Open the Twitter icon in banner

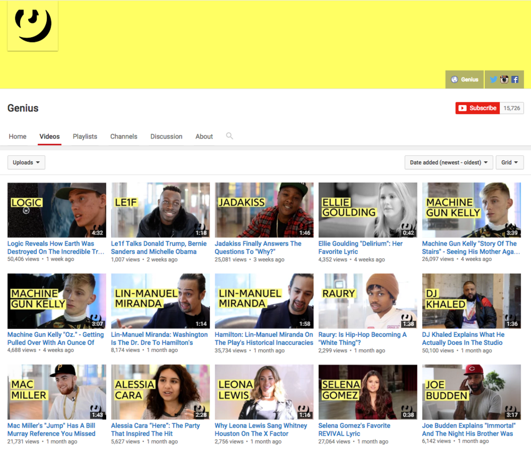click(x=494, y=80)
